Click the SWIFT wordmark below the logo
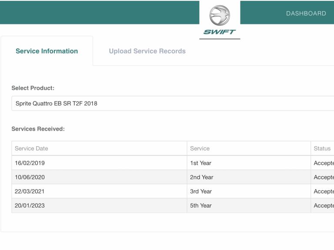This screenshot has height=250, width=334. 220,32
